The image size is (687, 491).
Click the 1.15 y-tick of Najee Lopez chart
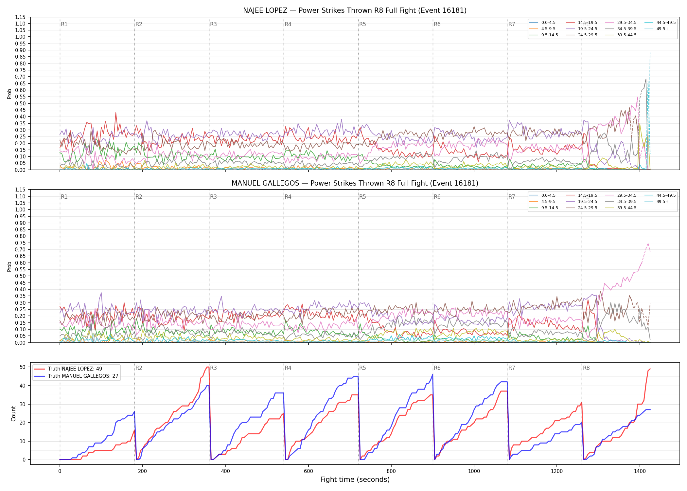click(20, 17)
